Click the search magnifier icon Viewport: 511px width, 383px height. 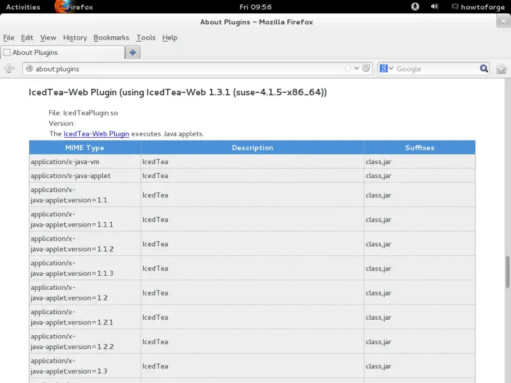pos(484,68)
